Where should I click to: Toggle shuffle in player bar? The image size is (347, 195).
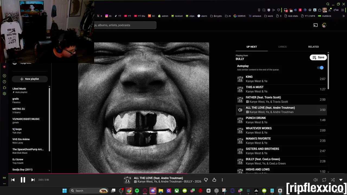(333, 180)
